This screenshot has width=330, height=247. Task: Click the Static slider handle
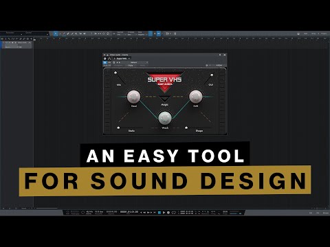[x=118, y=128]
